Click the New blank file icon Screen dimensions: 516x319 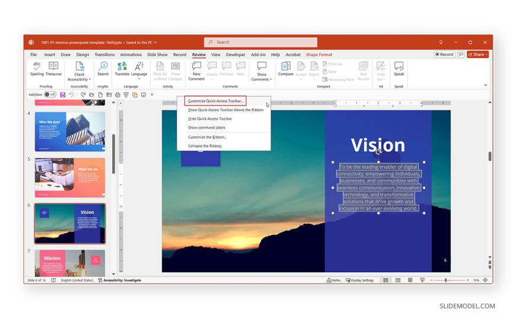click(100, 95)
